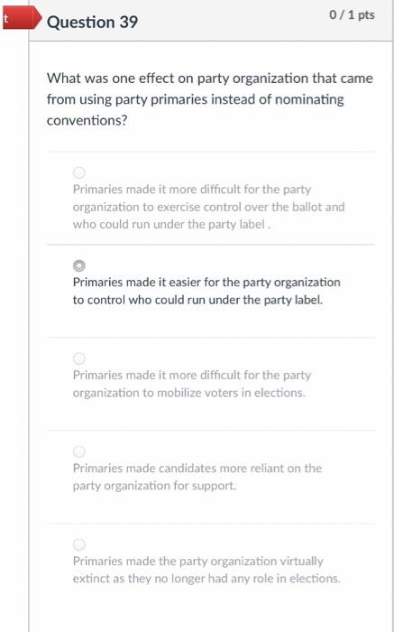
Task: Select radio for 'easier to control' answer
Action: pos(79,265)
